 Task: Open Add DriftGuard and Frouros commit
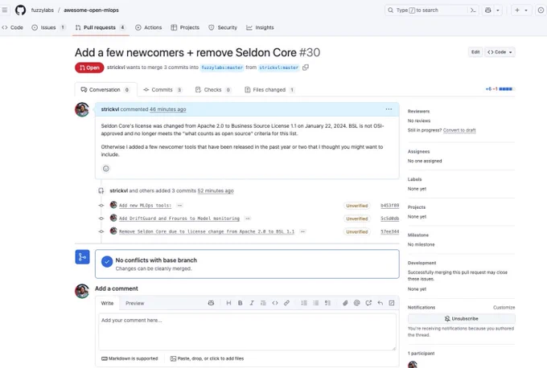[x=179, y=219]
